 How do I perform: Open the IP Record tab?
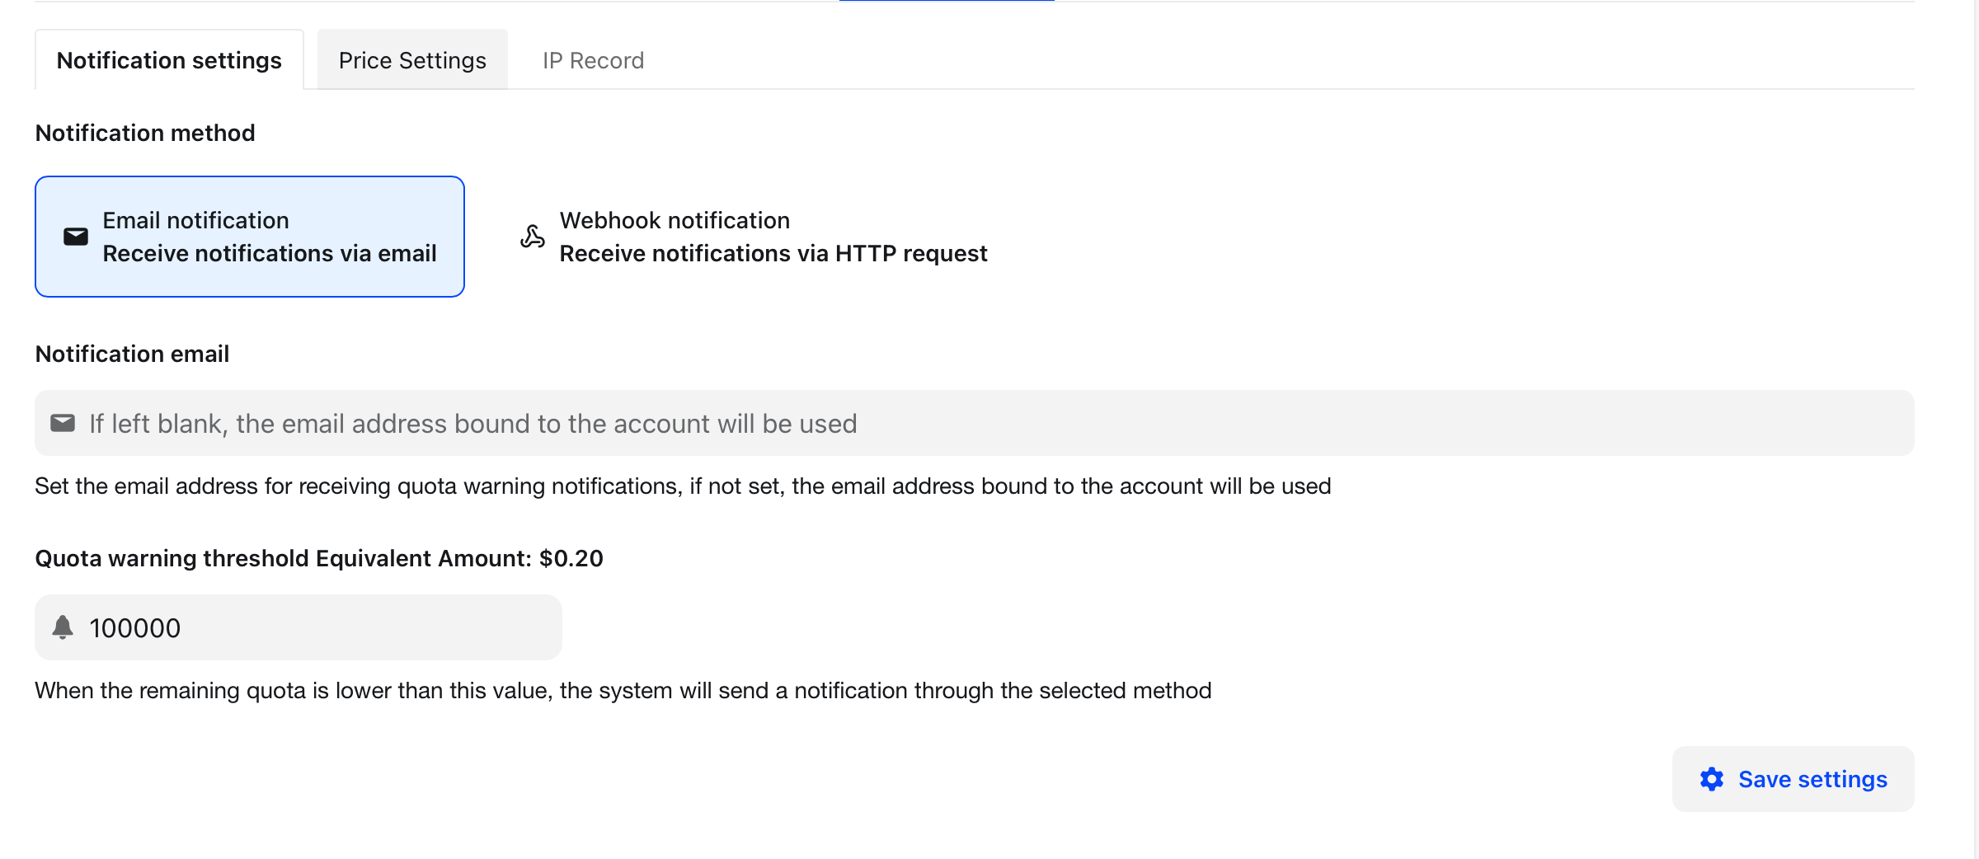[593, 60]
